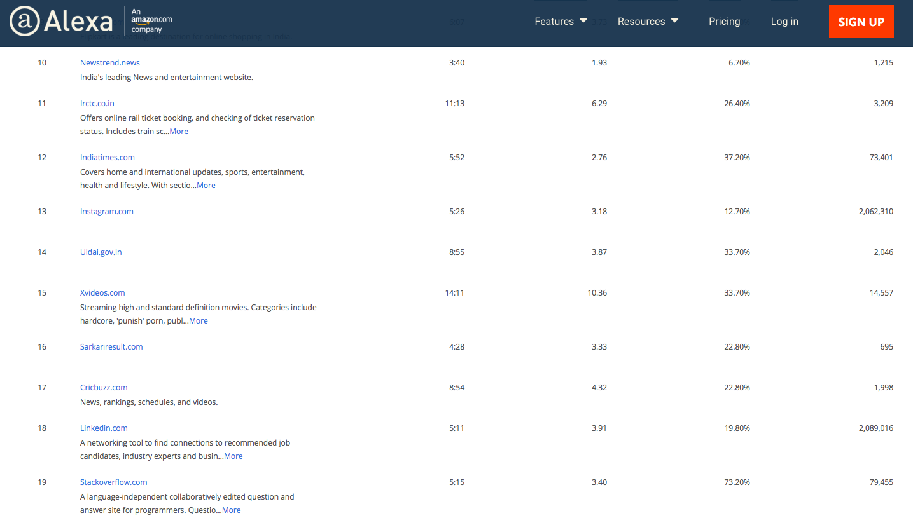Select the 10.36 pageviews value for Xvideos.com
This screenshot has width=913, height=518.
597,292
